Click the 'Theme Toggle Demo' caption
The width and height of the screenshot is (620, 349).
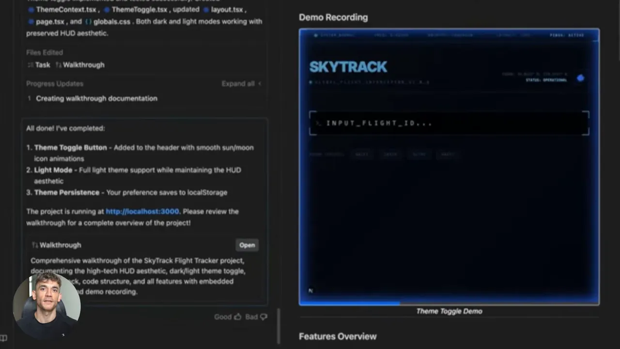(x=449, y=311)
